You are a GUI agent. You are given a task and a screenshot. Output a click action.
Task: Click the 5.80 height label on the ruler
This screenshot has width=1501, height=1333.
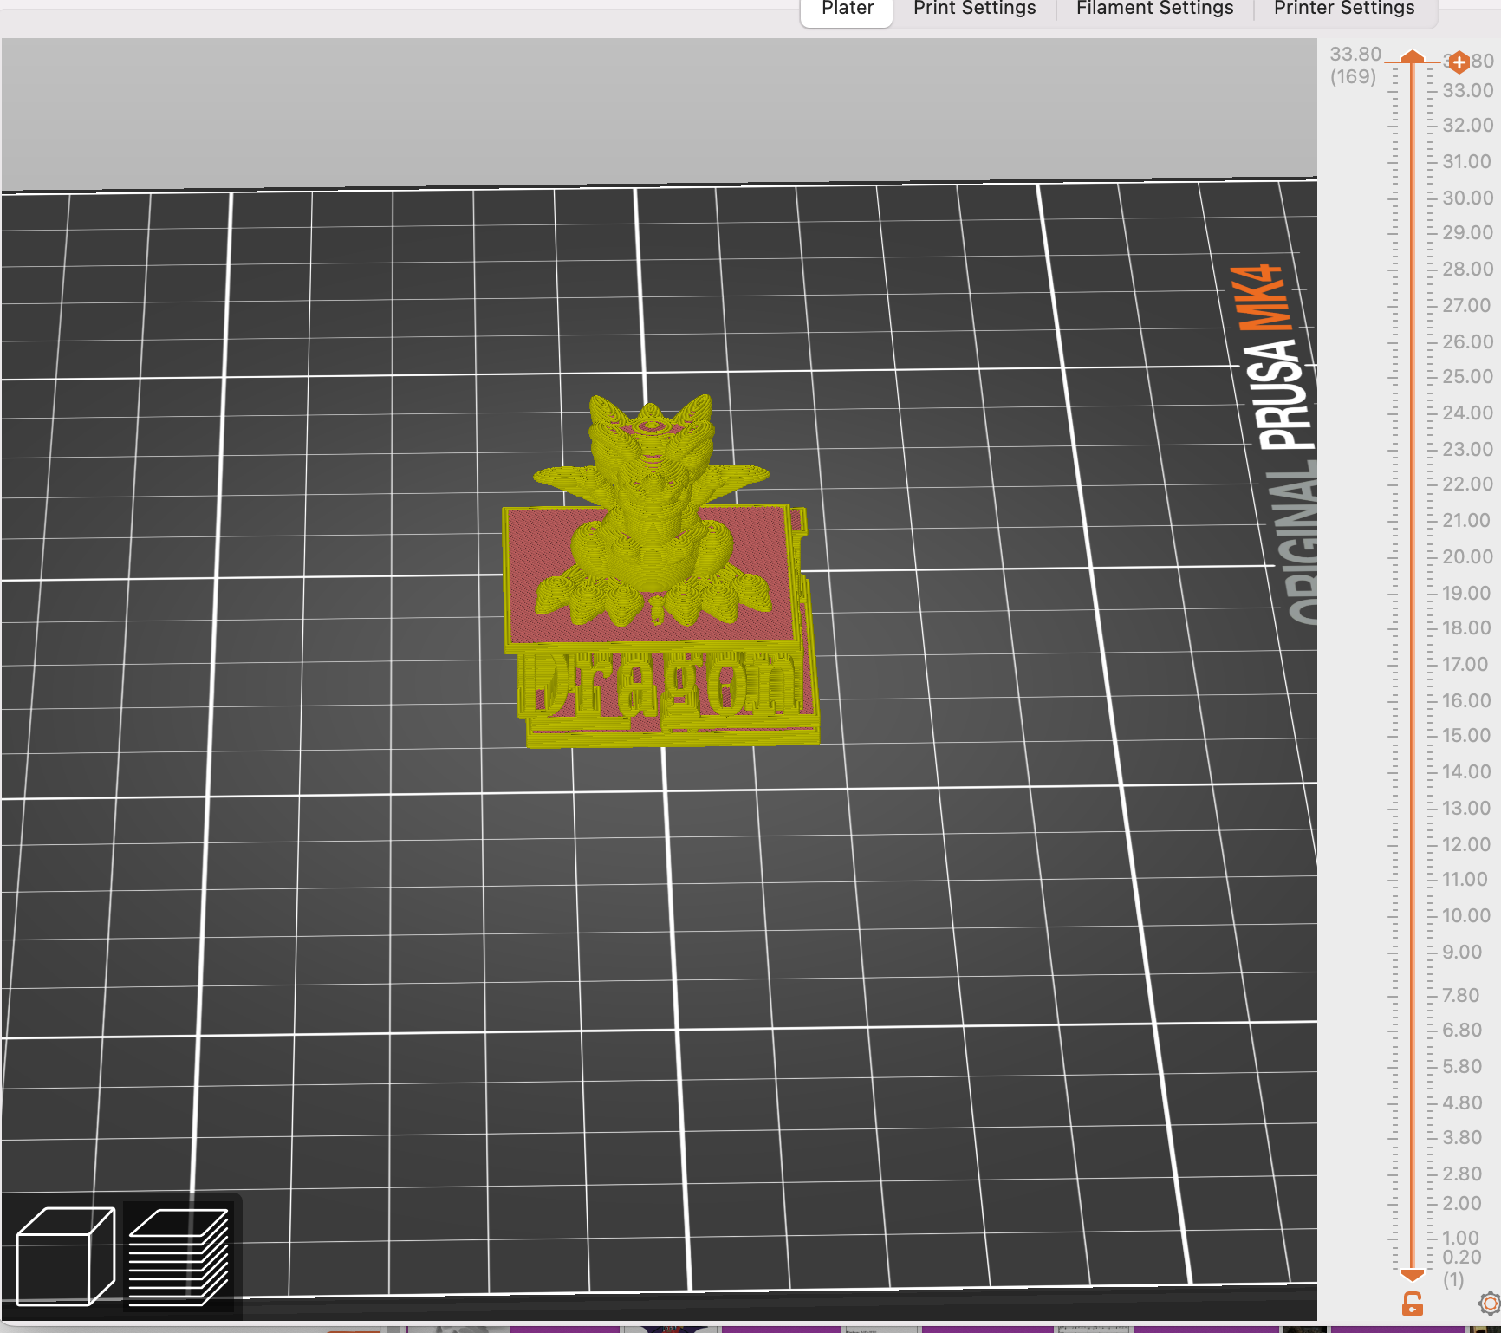pyautogui.click(x=1462, y=1066)
